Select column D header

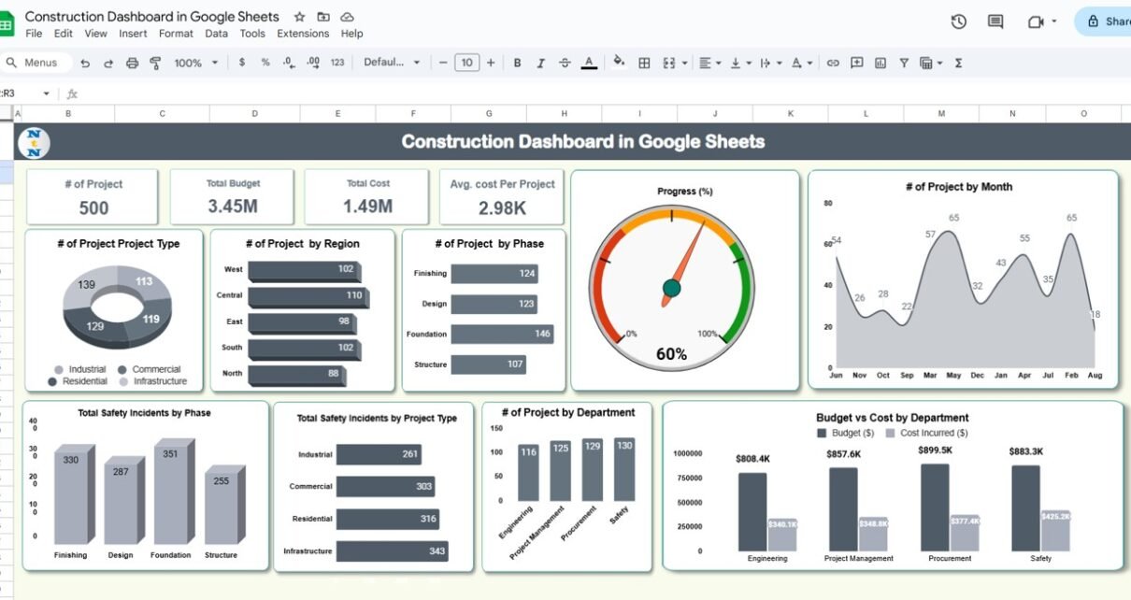click(x=255, y=114)
